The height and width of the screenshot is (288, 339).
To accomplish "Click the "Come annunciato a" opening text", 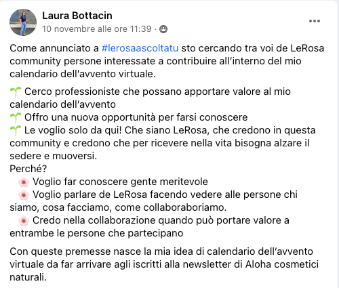I will click(54, 48).
